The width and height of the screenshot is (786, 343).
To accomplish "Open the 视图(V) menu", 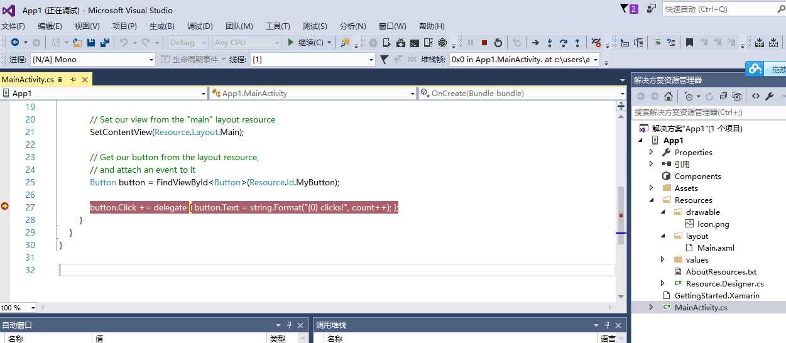I will point(87,26).
